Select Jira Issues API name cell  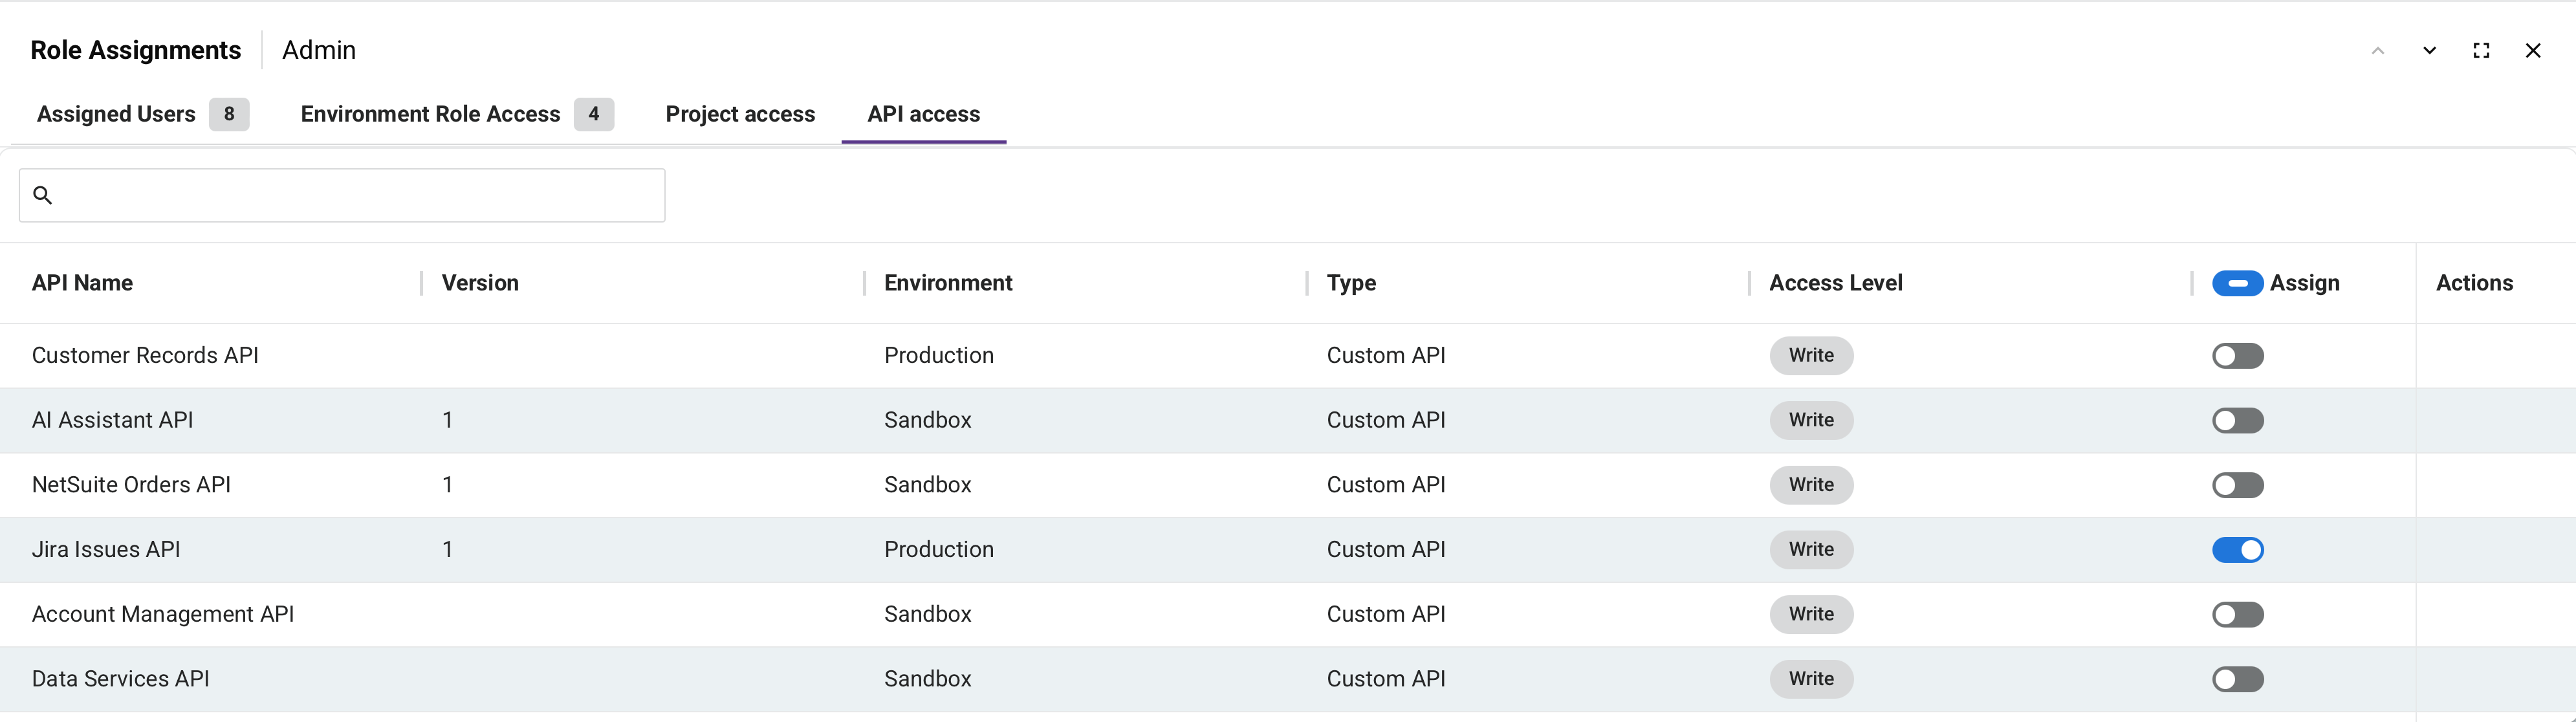[x=106, y=550]
